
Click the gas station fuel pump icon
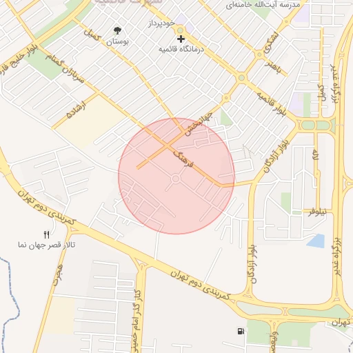tap(241, 331)
